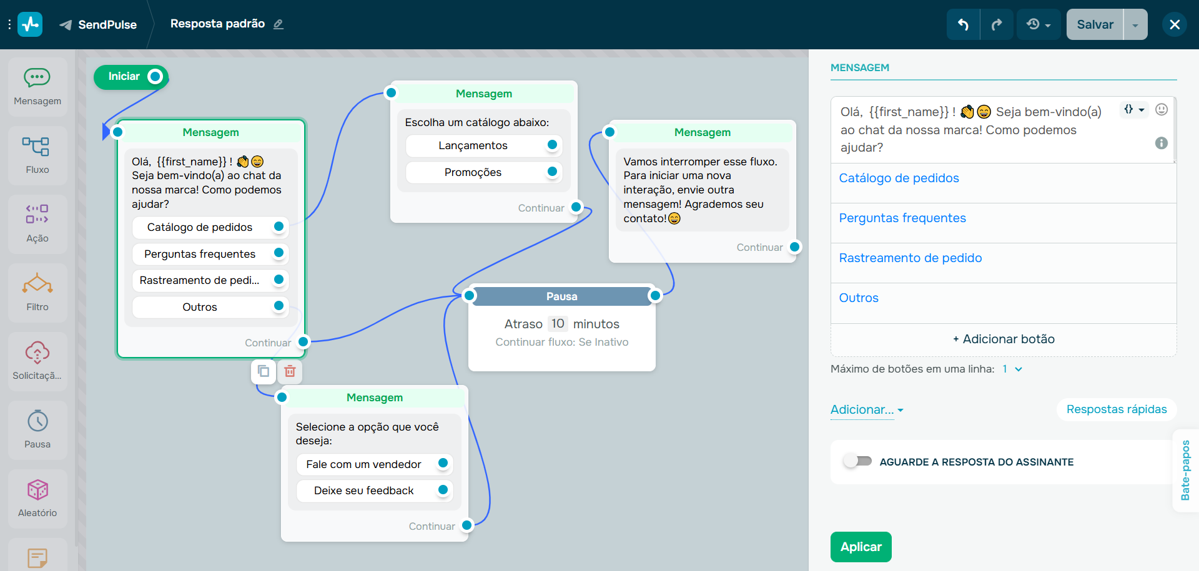Add an Aleatório block from sidebar
The width and height of the screenshot is (1199, 571).
37,499
